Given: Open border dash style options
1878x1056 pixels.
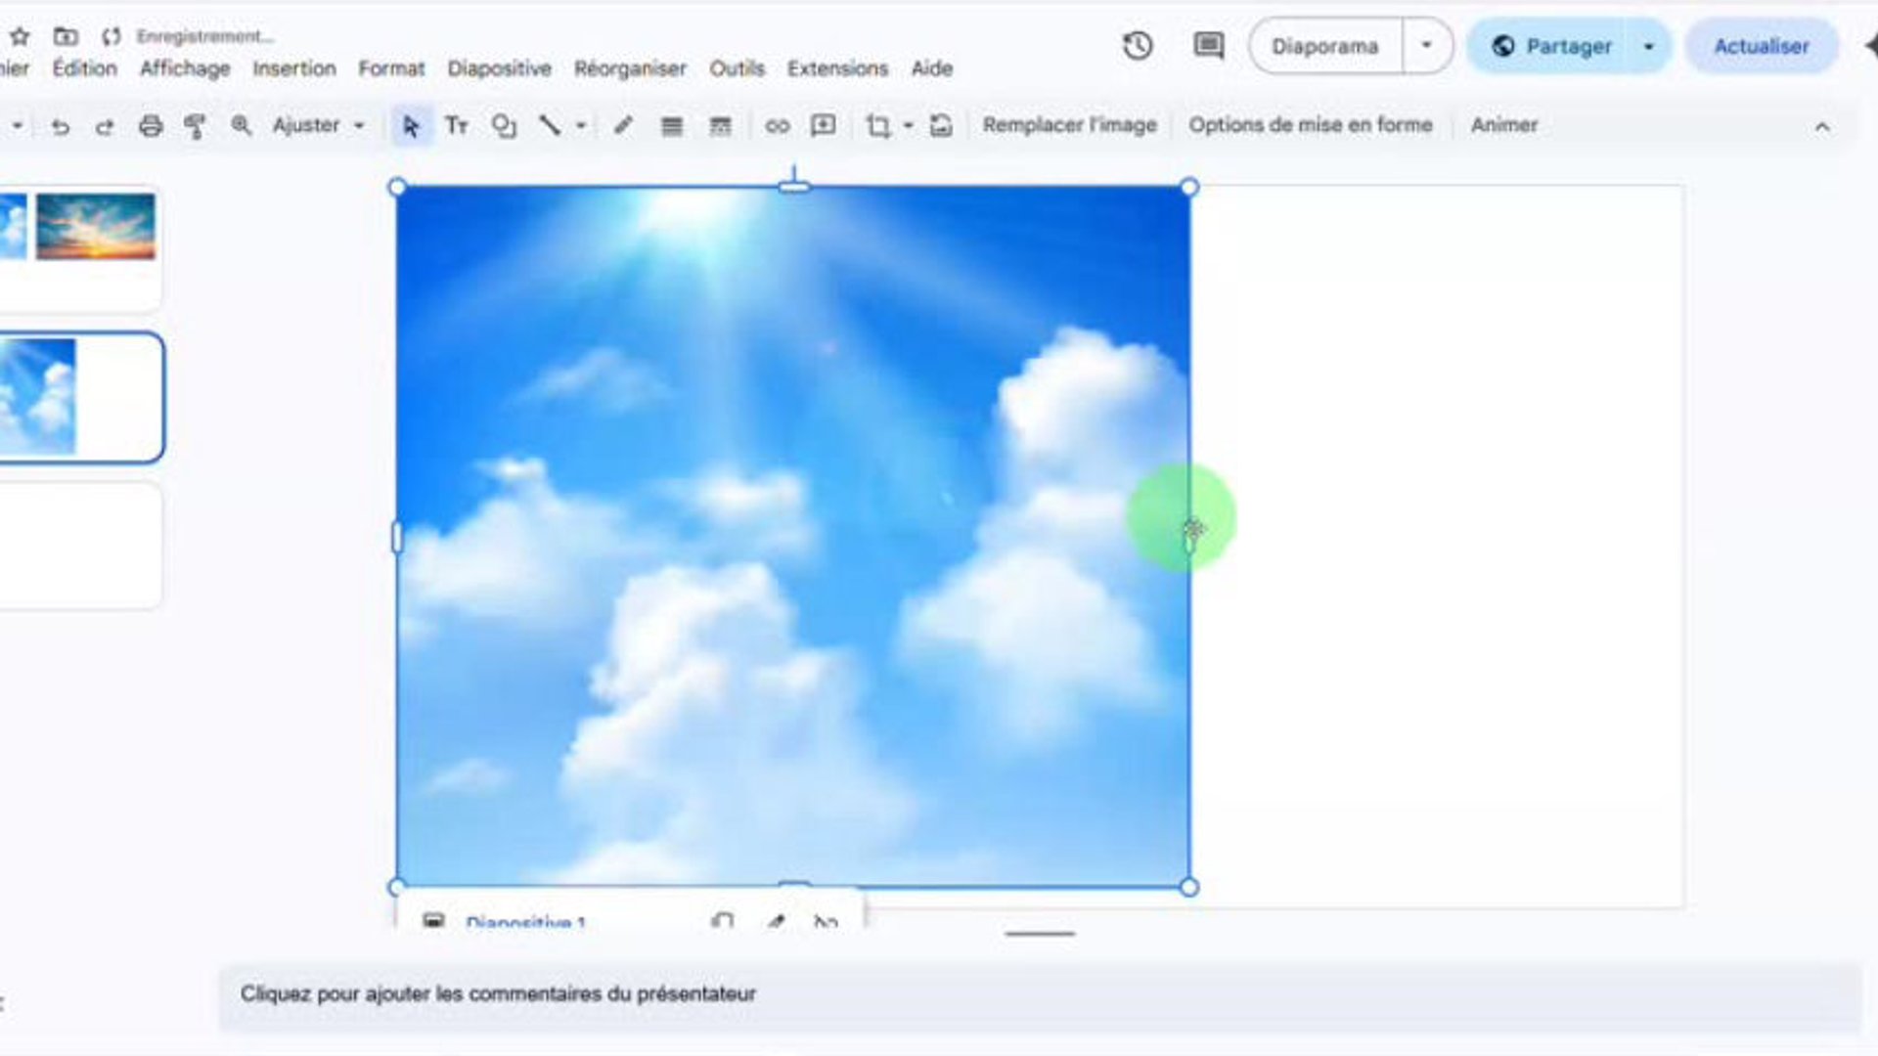Looking at the screenshot, I should click(x=720, y=126).
